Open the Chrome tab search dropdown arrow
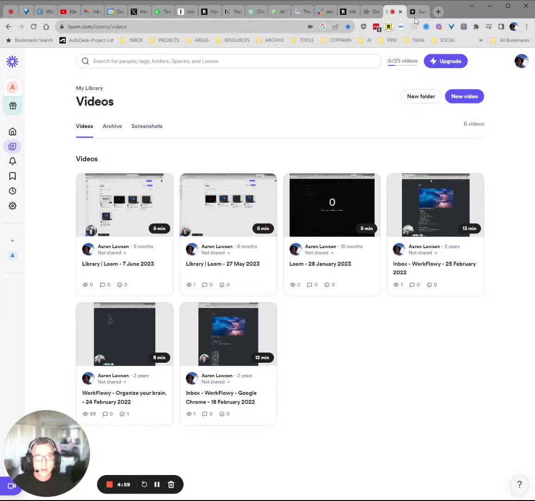Image resolution: width=535 pixels, height=501 pixels. pos(472,6)
